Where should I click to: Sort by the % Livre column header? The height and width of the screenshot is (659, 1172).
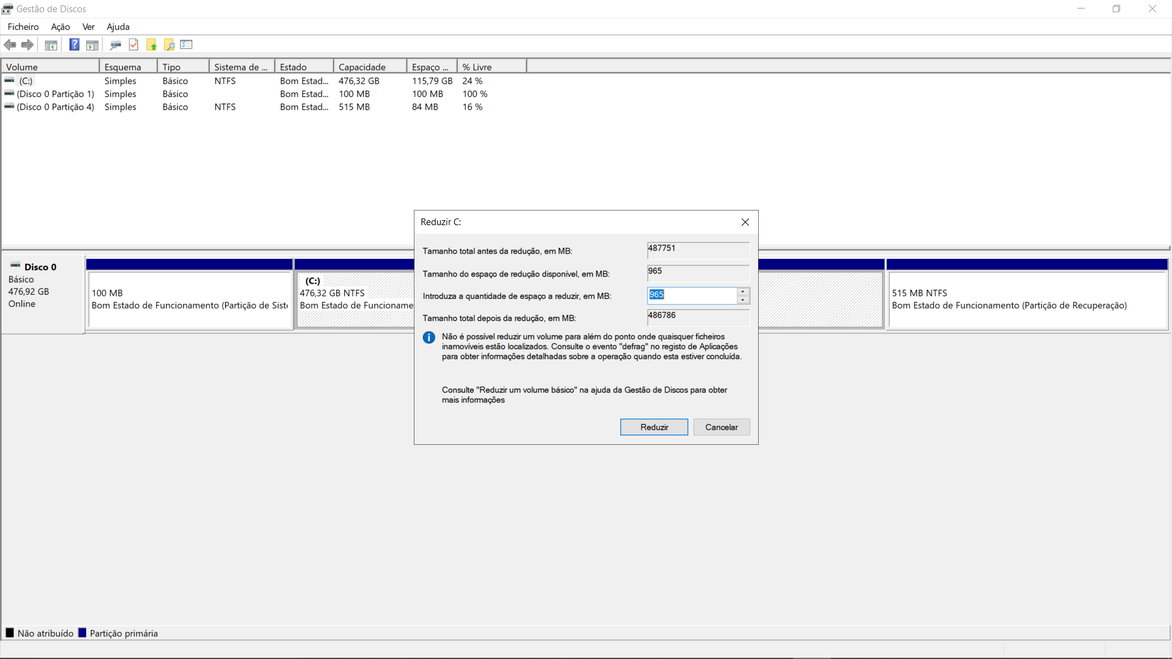point(491,67)
